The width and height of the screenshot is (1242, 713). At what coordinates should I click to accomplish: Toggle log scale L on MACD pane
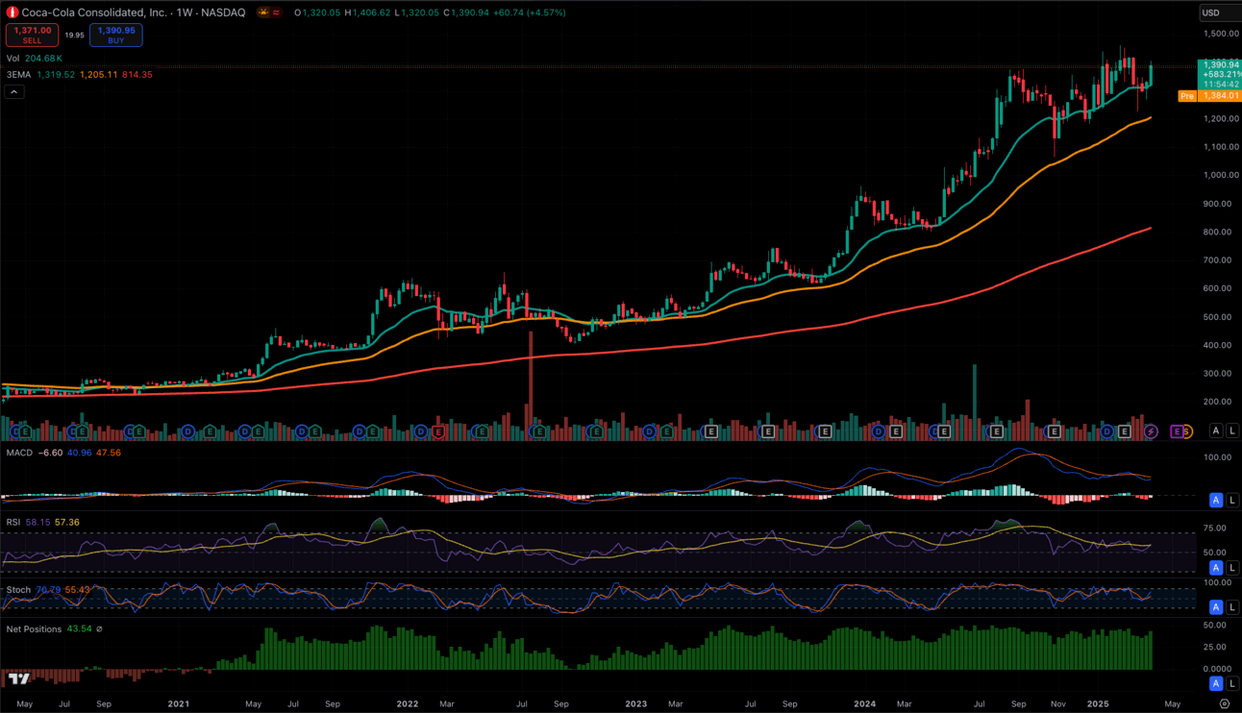point(1232,500)
